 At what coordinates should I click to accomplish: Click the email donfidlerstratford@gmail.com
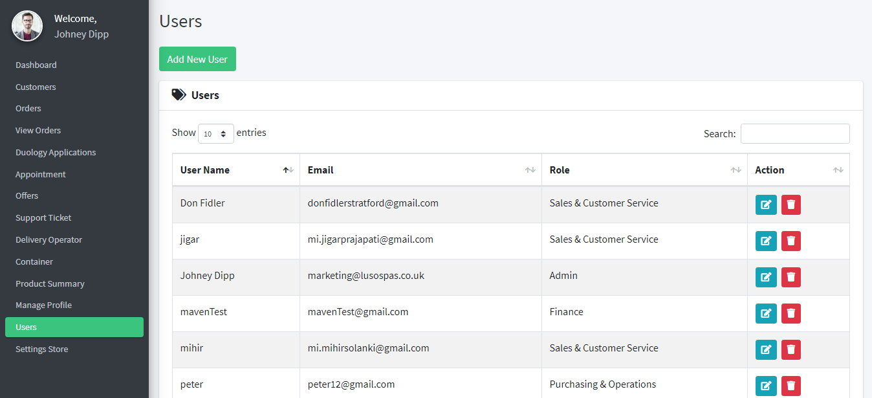373,203
